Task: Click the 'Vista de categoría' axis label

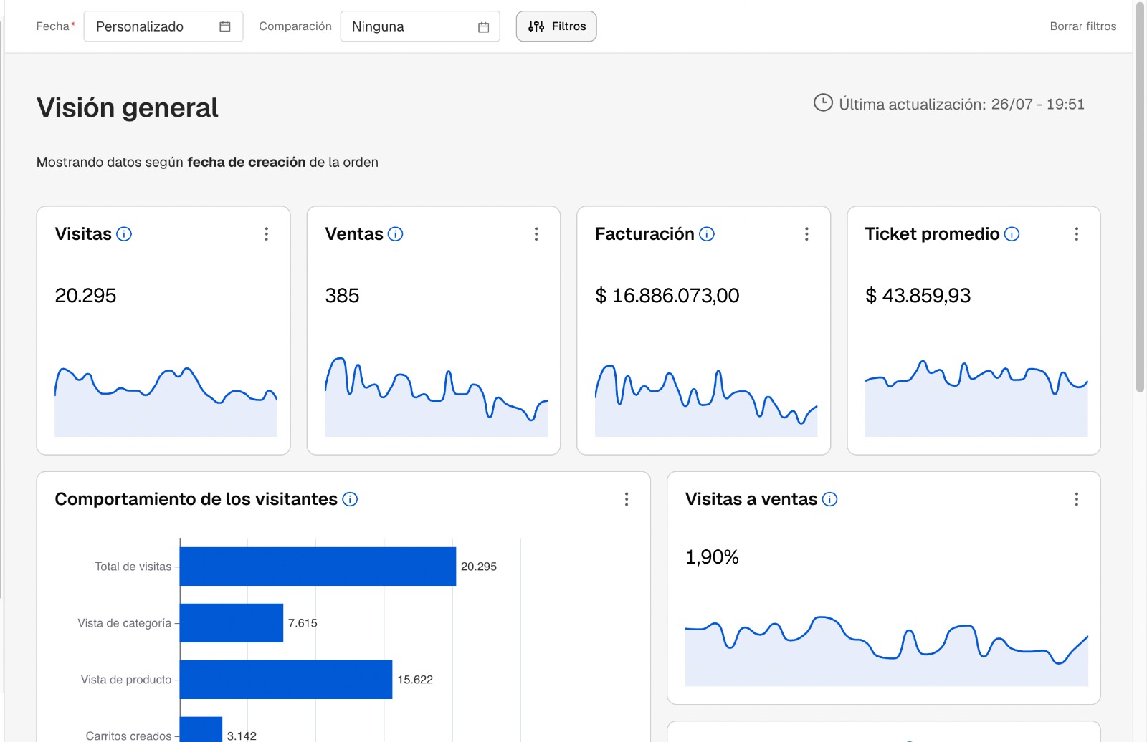Action: [125, 623]
